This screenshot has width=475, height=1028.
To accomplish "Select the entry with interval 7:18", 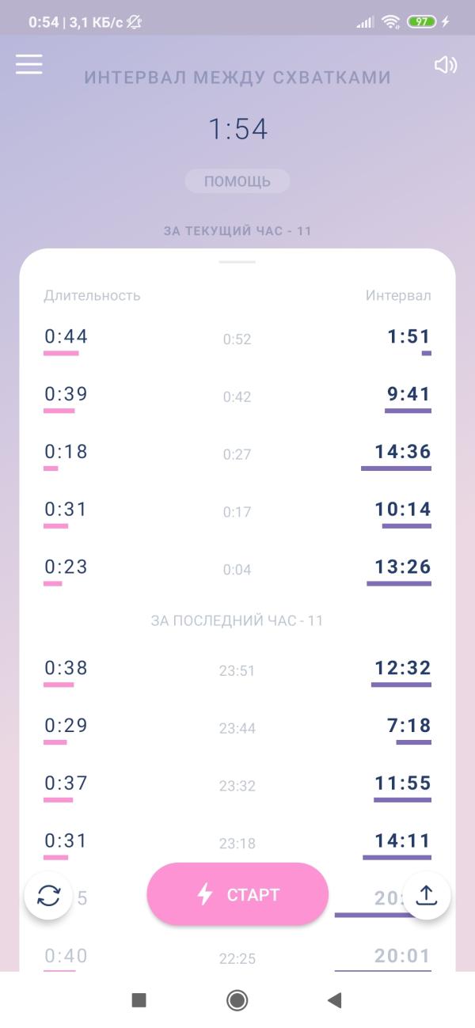I will click(x=237, y=729).
